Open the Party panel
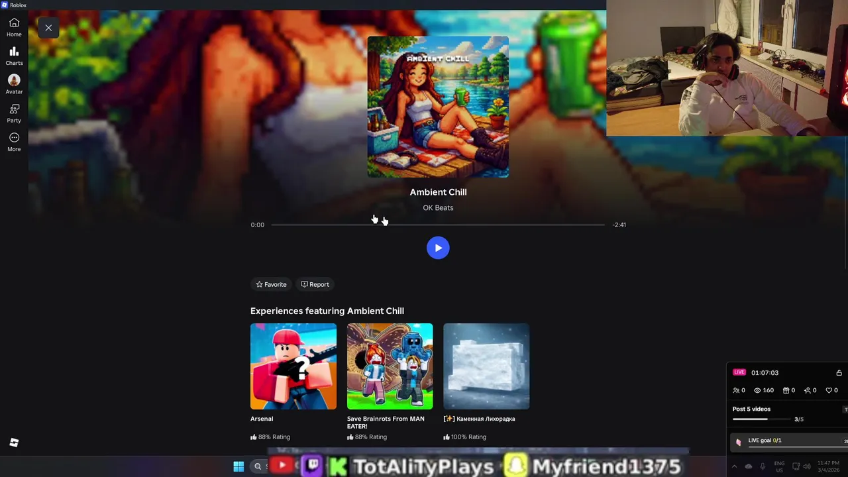 14,113
